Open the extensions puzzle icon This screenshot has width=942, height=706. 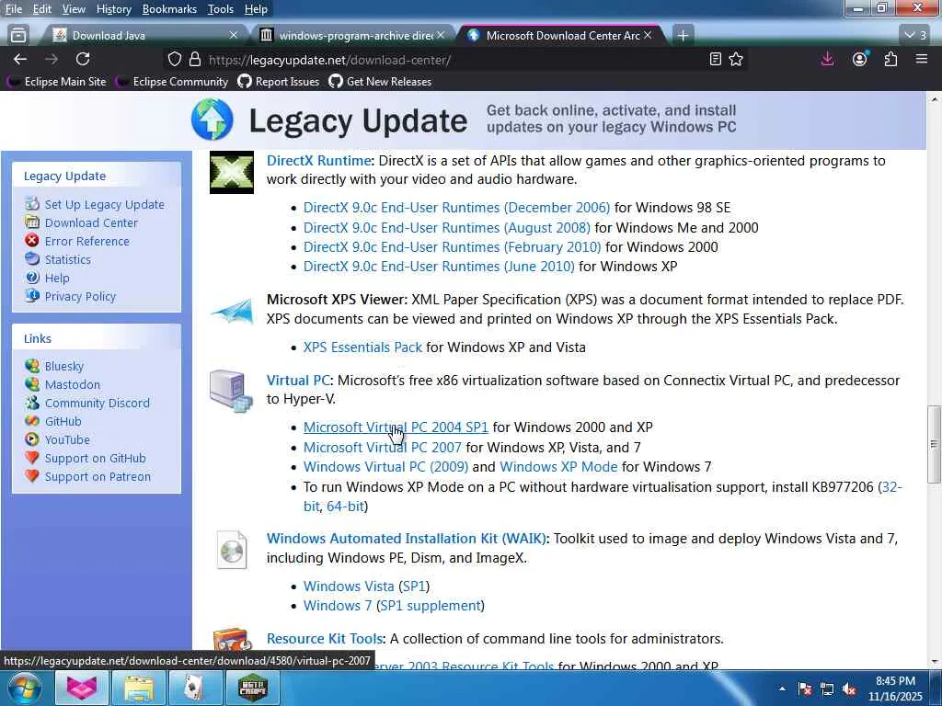pos(890,59)
